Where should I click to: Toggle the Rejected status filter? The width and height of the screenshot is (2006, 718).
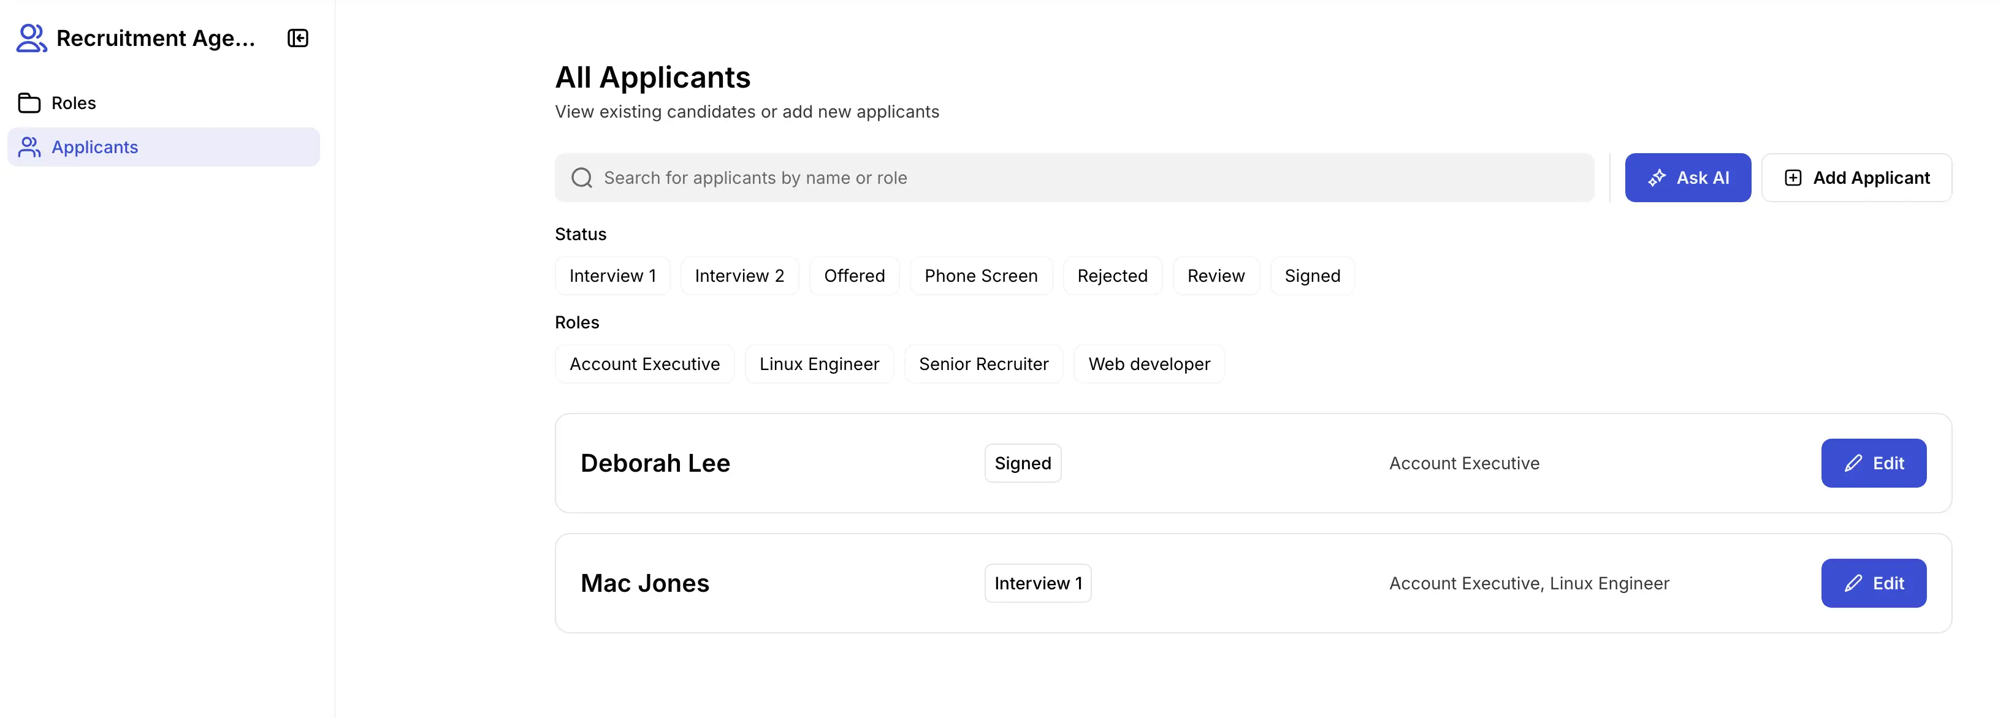[1112, 275]
